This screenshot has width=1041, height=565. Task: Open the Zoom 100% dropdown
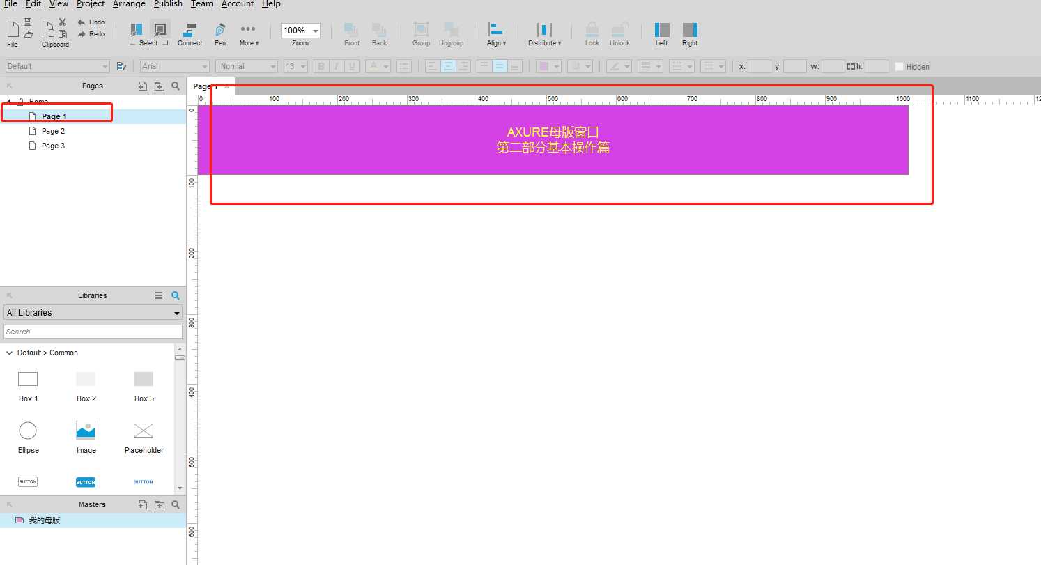(300, 31)
